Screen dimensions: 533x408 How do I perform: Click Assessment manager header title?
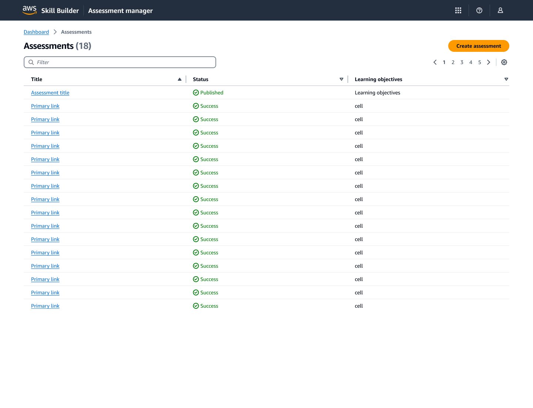click(x=120, y=11)
